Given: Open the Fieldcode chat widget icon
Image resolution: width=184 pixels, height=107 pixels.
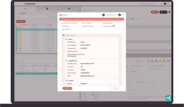Looking at the screenshot, I should tap(168, 98).
